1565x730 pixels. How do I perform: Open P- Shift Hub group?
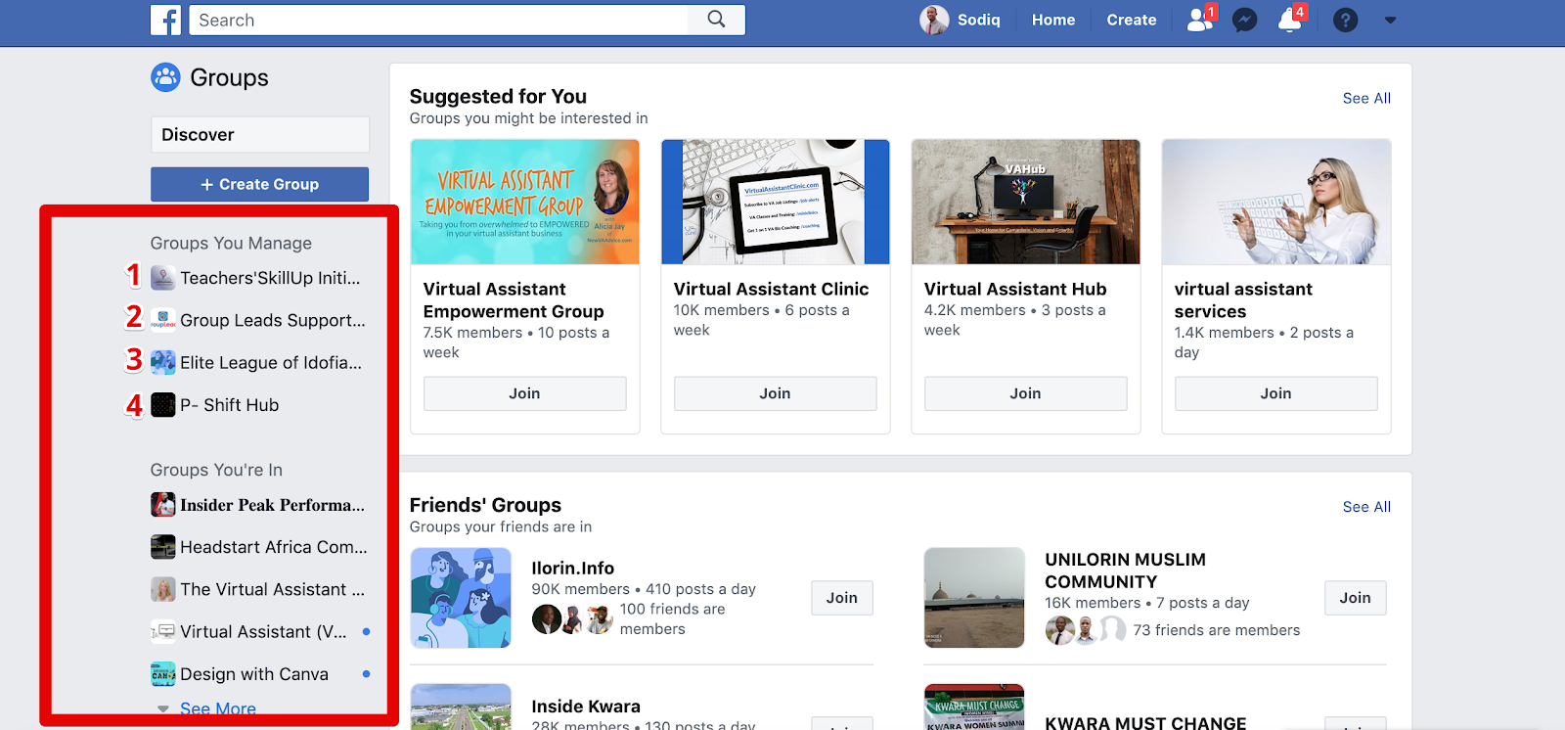click(230, 405)
